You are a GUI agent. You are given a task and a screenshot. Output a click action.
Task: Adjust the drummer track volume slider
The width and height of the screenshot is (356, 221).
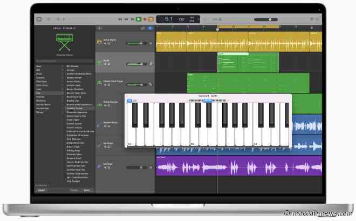click(x=136, y=43)
